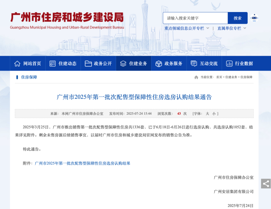Open the 行业数据 menu item
This screenshot has width=271, height=209.
[x=239, y=64]
